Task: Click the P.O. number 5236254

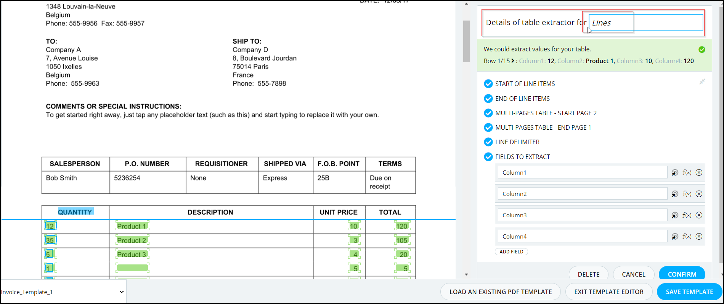Action: tap(127, 178)
